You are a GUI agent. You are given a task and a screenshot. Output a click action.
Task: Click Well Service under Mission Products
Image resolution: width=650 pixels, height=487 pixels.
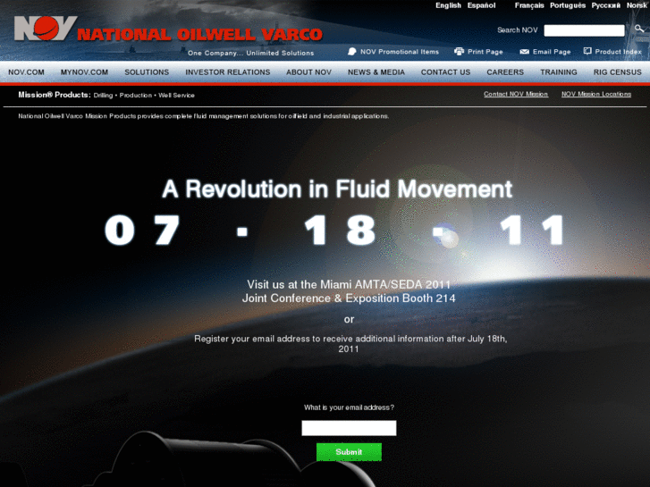[176, 96]
